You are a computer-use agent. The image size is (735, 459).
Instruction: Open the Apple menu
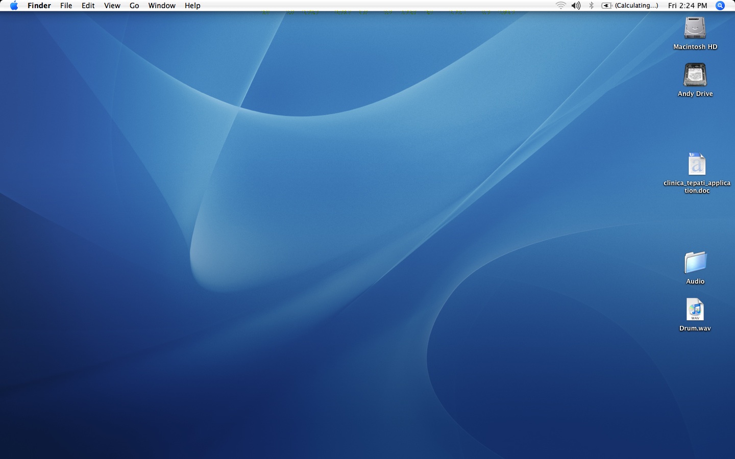[14, 6]
